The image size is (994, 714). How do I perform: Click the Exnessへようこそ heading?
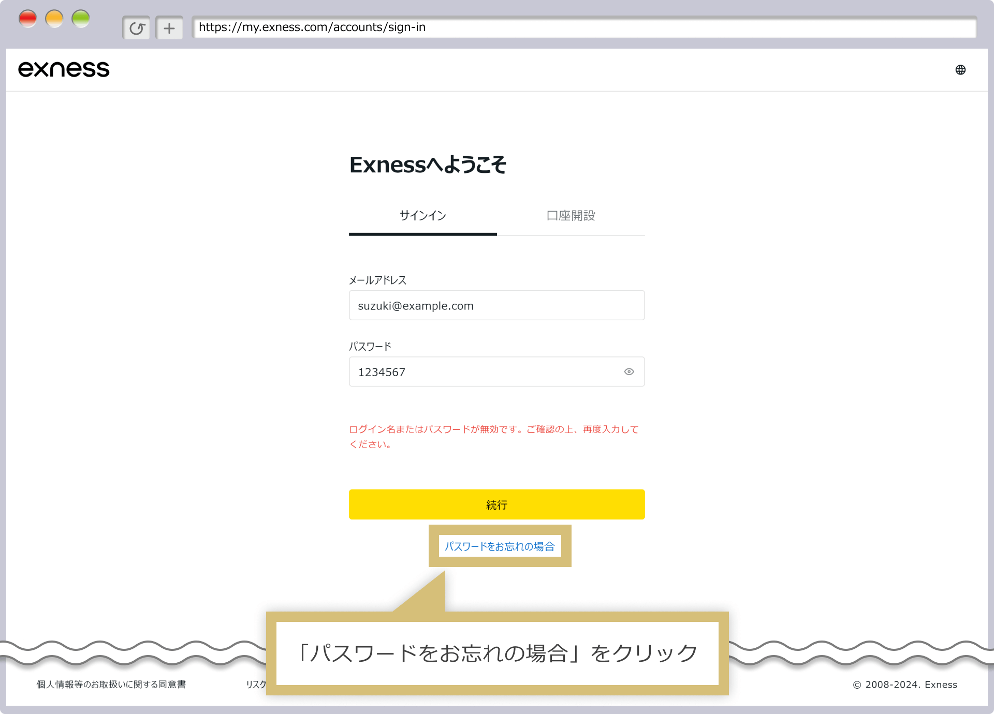pyautogui.click(x=428, y=165)
